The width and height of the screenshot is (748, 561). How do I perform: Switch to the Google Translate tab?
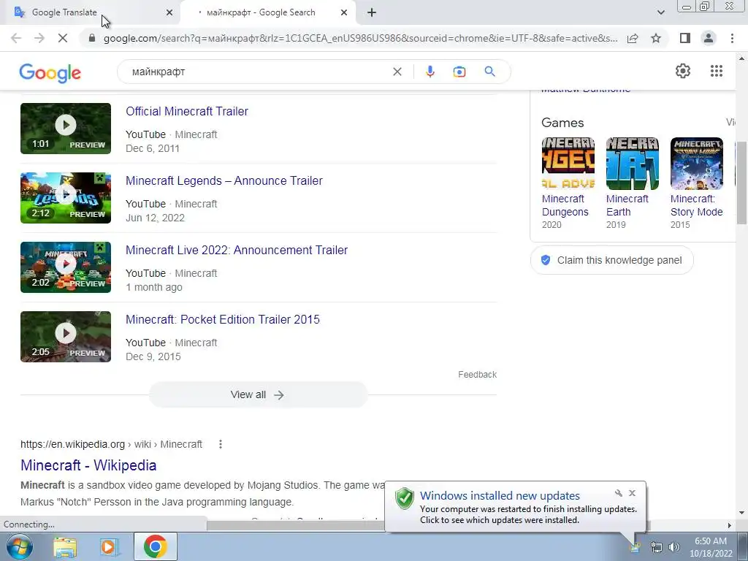click(64, 12)
